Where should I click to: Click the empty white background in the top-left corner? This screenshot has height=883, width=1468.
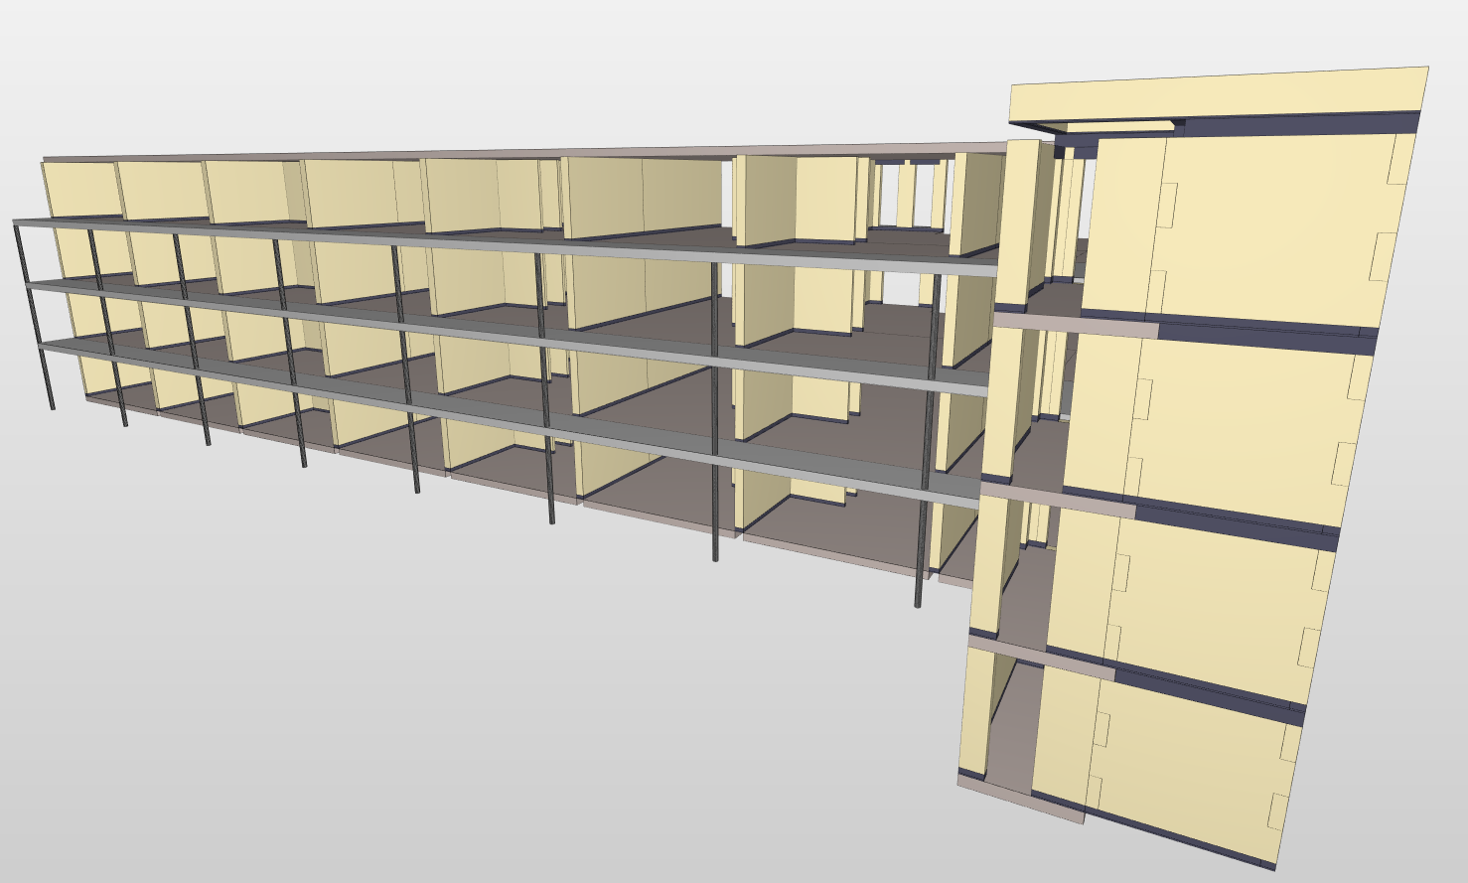(x=60, y=50)
